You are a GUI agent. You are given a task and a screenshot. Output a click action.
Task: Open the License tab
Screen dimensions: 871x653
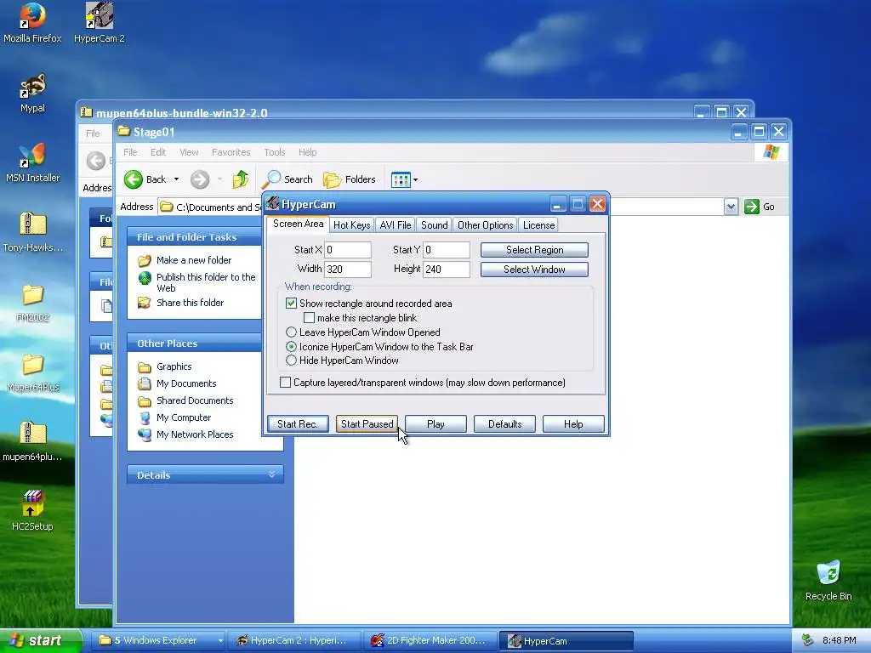538,224
